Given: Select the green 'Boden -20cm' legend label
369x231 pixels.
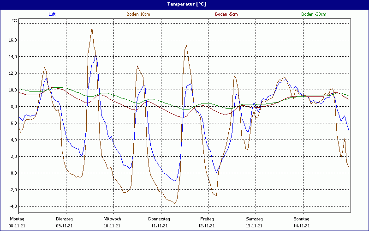Looking at the screenshot, I should (x=314, y=14).
